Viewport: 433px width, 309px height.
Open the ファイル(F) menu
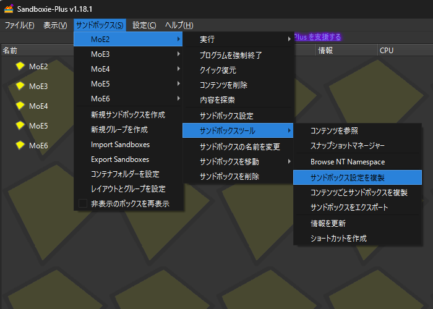tap(20, 25)
